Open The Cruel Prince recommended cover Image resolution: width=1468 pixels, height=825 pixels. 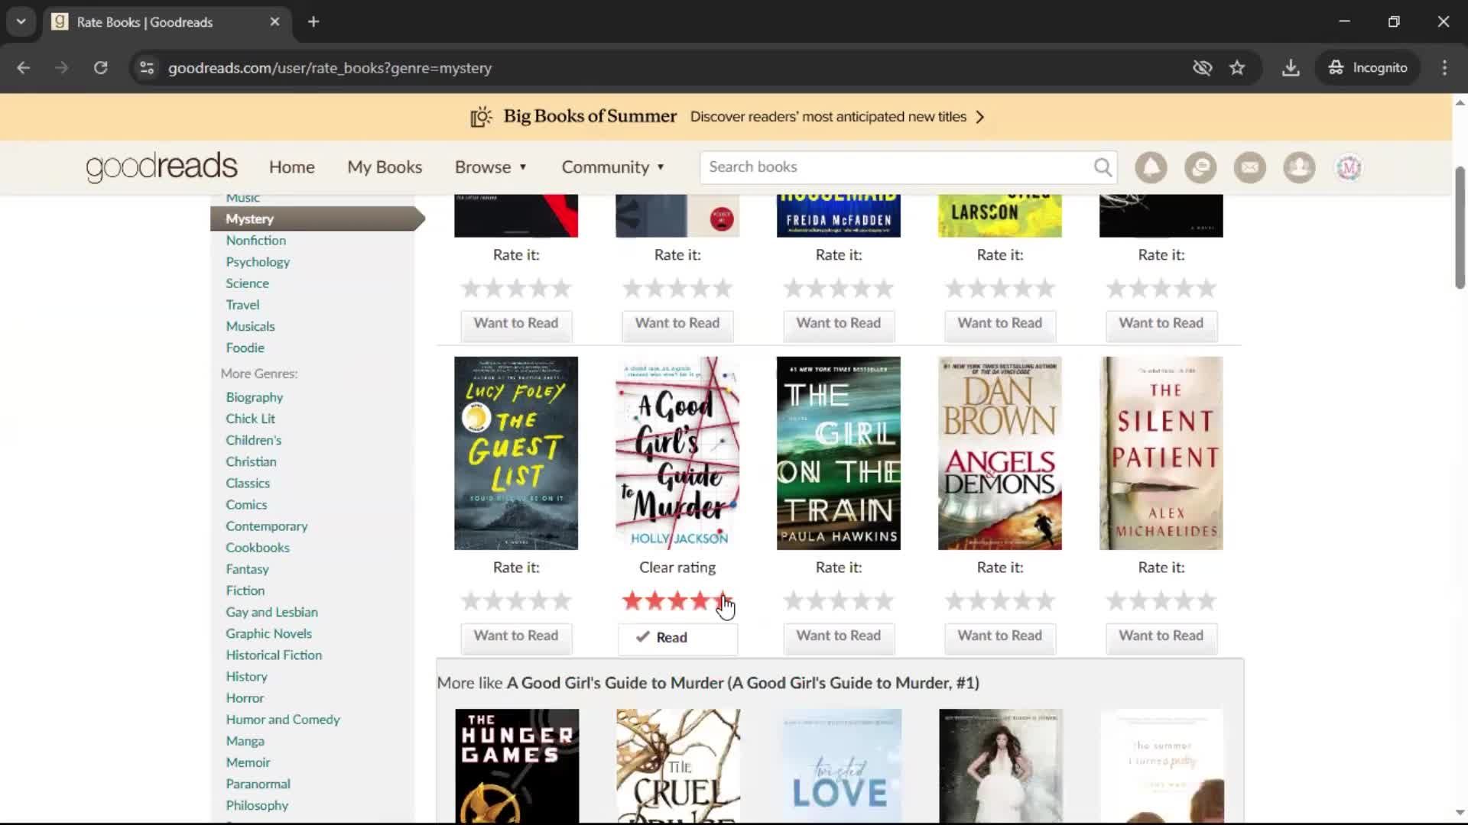click(x=678, y=766)
